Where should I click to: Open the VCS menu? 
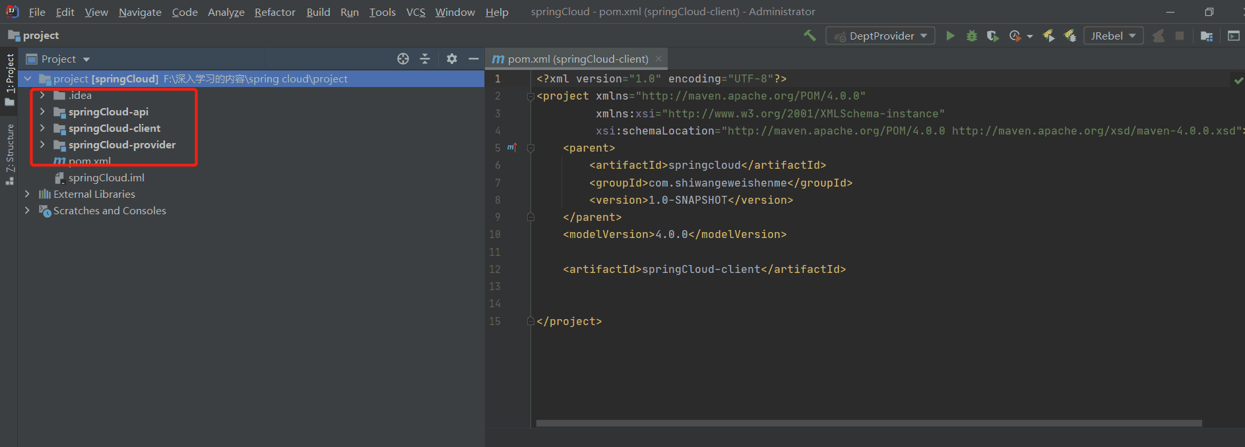click(416, 12)
